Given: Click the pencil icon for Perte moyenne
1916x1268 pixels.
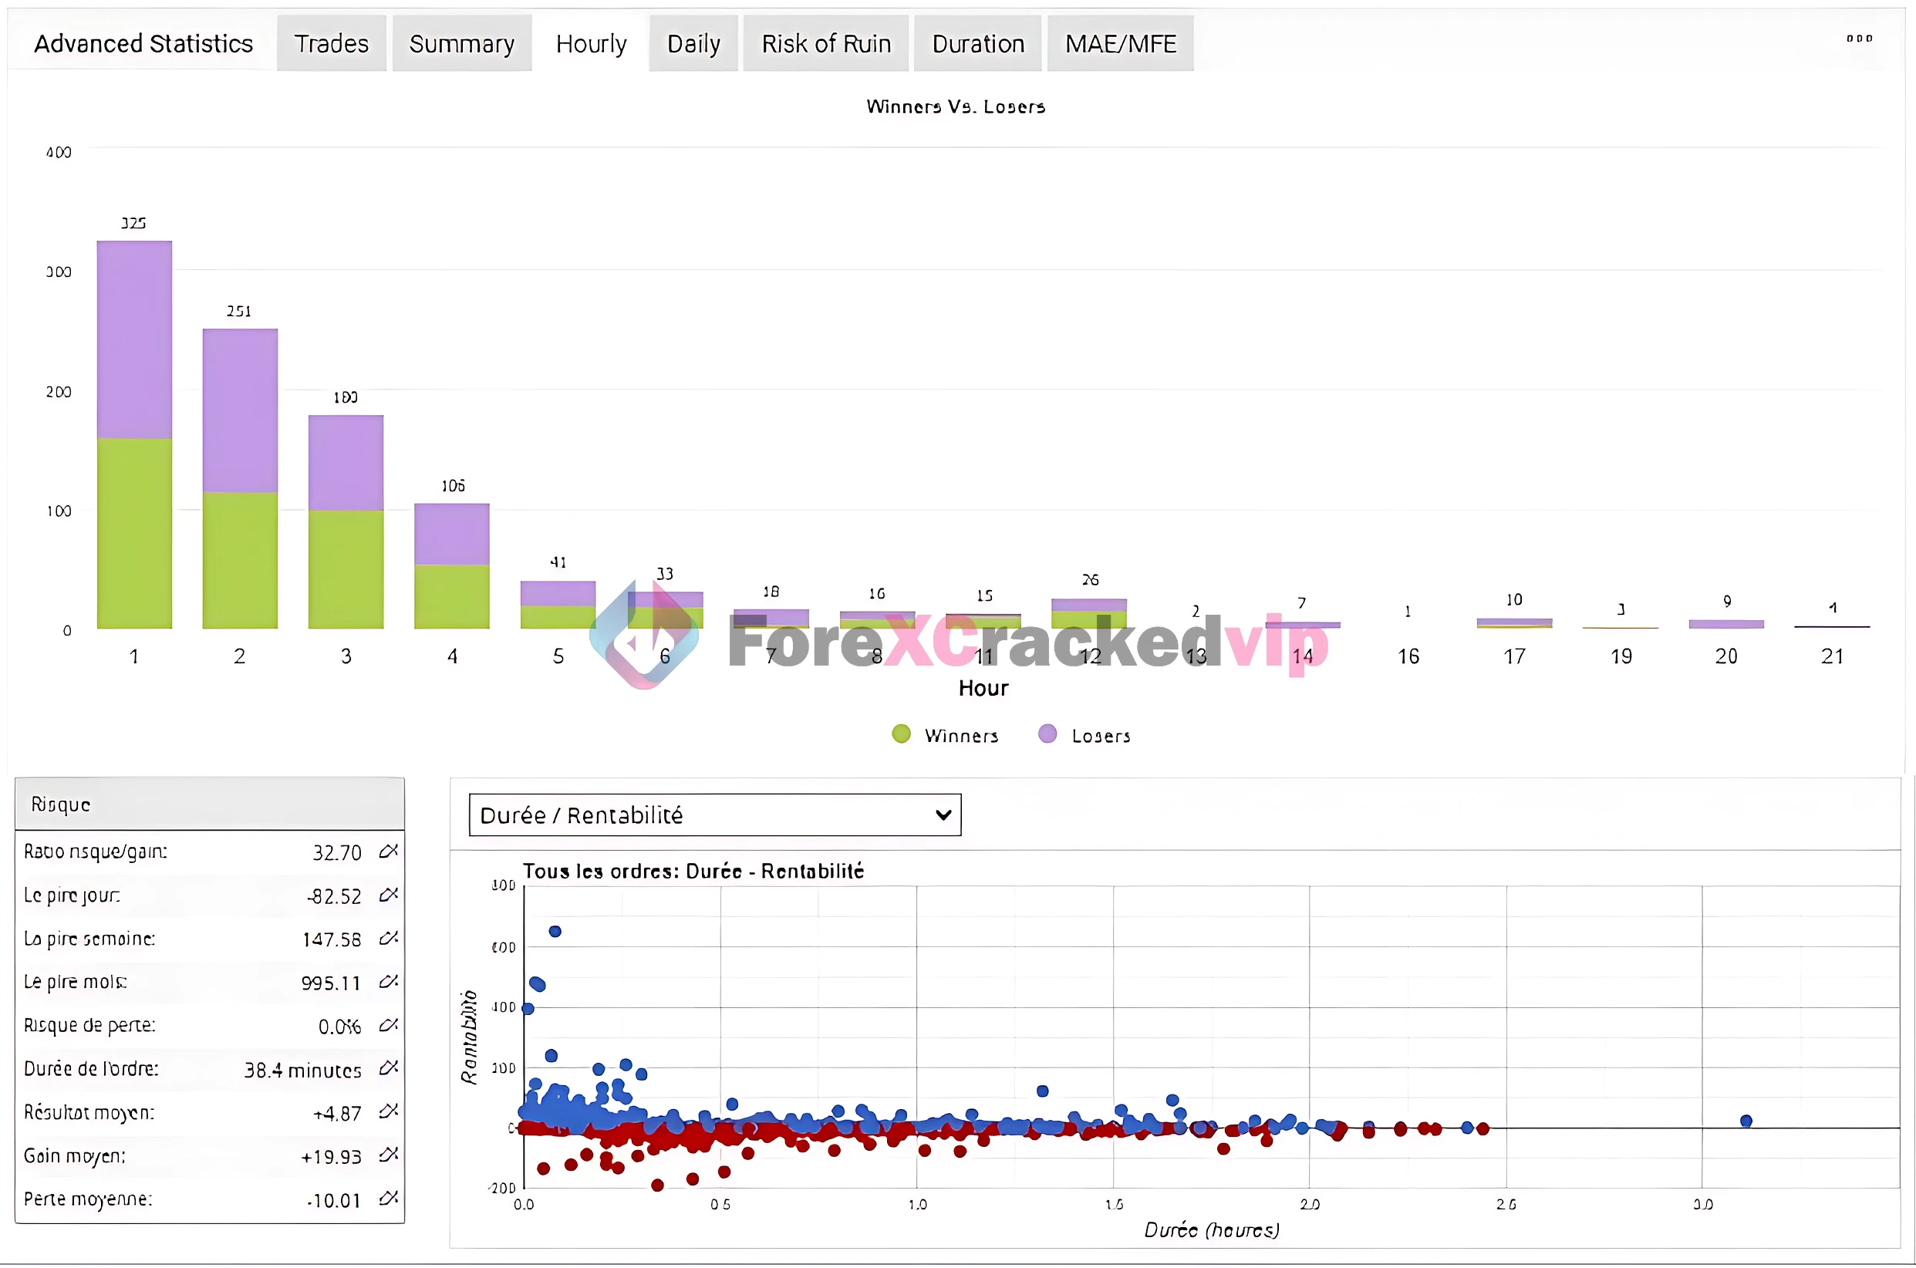Looking at the screenshot, I should pyautogui.click(x=388, y=1199).
